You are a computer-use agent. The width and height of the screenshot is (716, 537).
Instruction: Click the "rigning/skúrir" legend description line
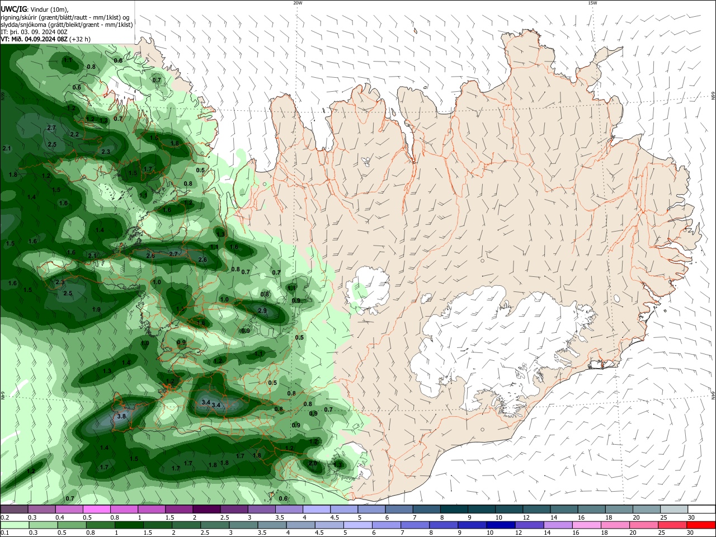(65, 17)
